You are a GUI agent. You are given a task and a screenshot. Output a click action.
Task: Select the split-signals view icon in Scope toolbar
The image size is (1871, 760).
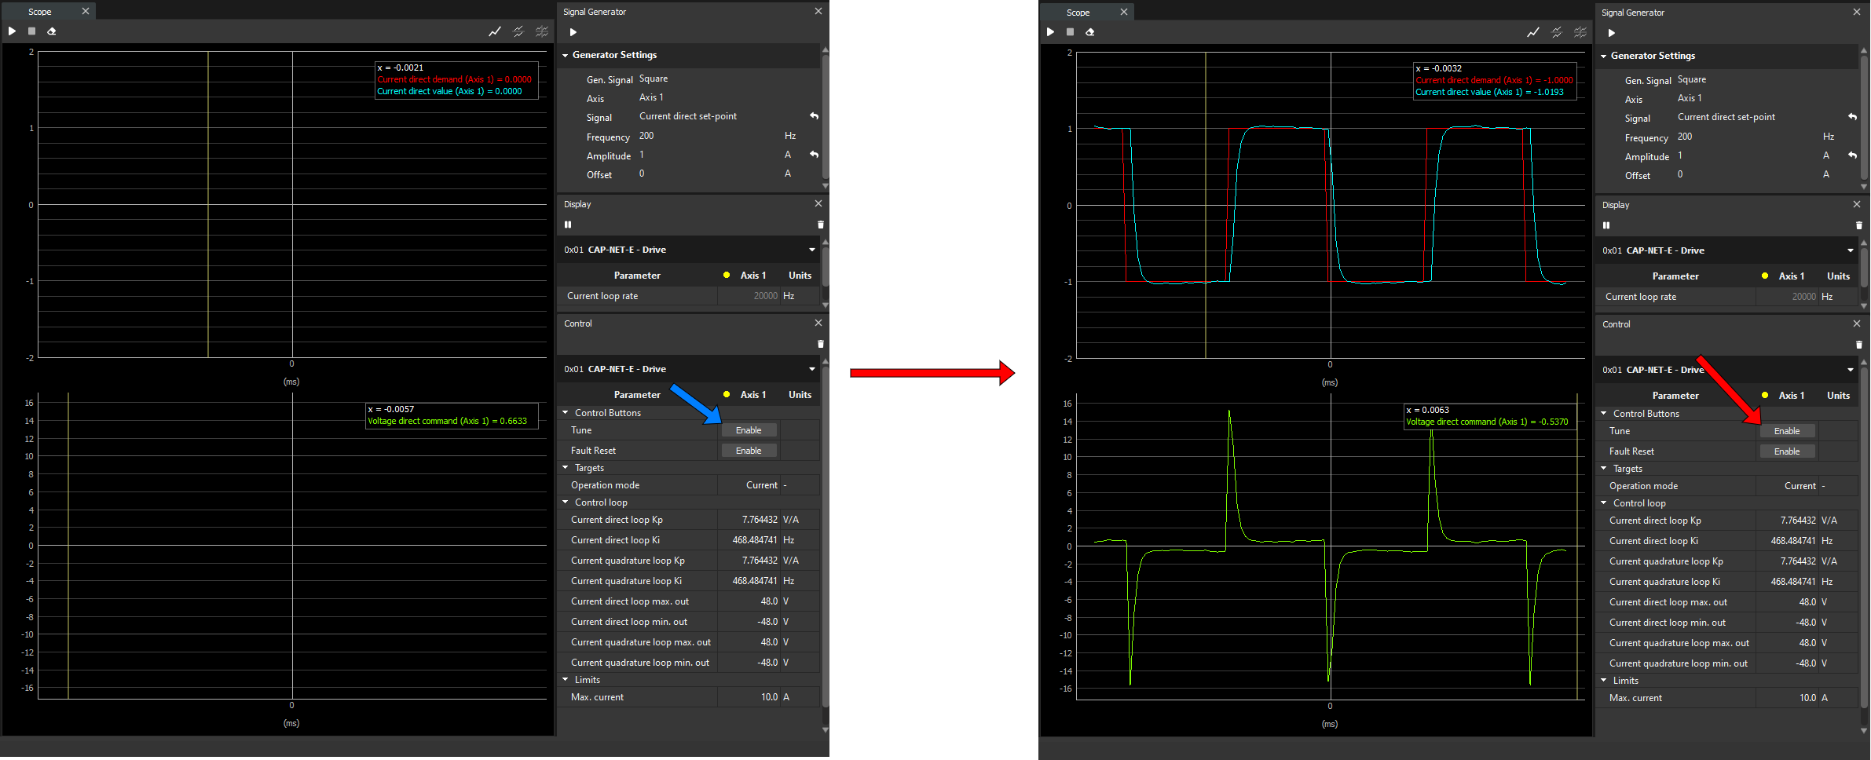518,31
